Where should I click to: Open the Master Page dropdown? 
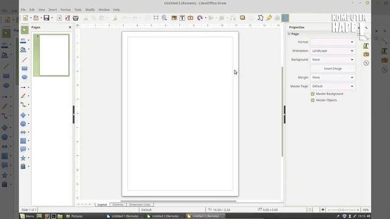tap(333, 86)
